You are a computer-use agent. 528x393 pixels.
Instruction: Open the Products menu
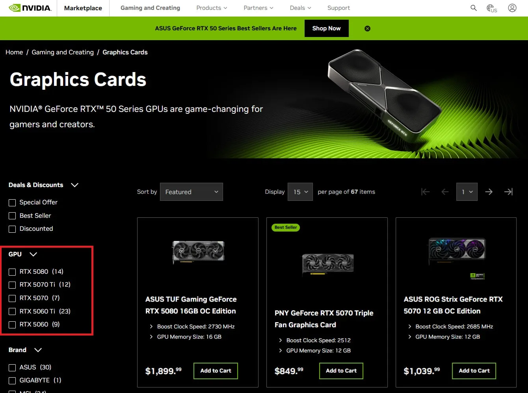(212, 8)
